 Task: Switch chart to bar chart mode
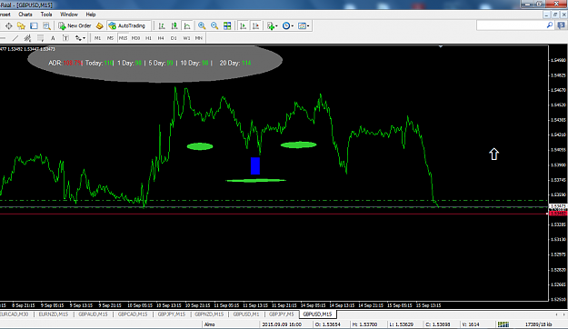point(162,25)
